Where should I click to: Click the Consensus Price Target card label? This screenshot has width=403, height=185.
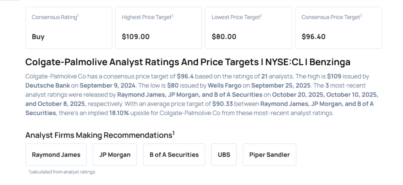click(331, 17)
